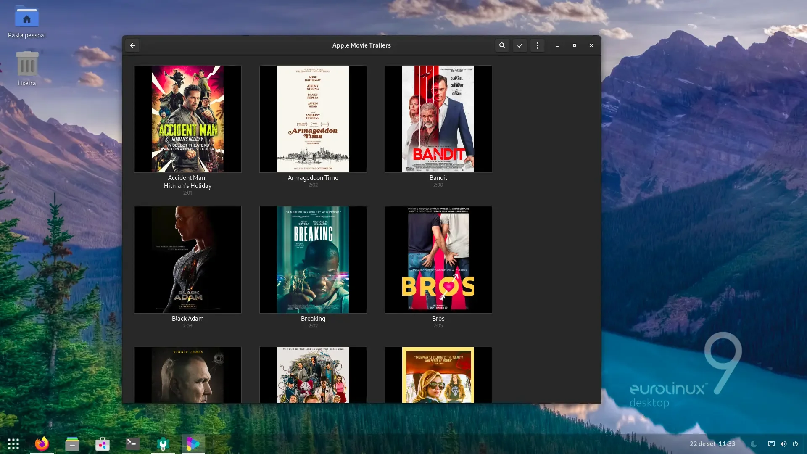807x454 pixels.
Task: Open the three-dot menu button
Action: [x=538, y=45]
